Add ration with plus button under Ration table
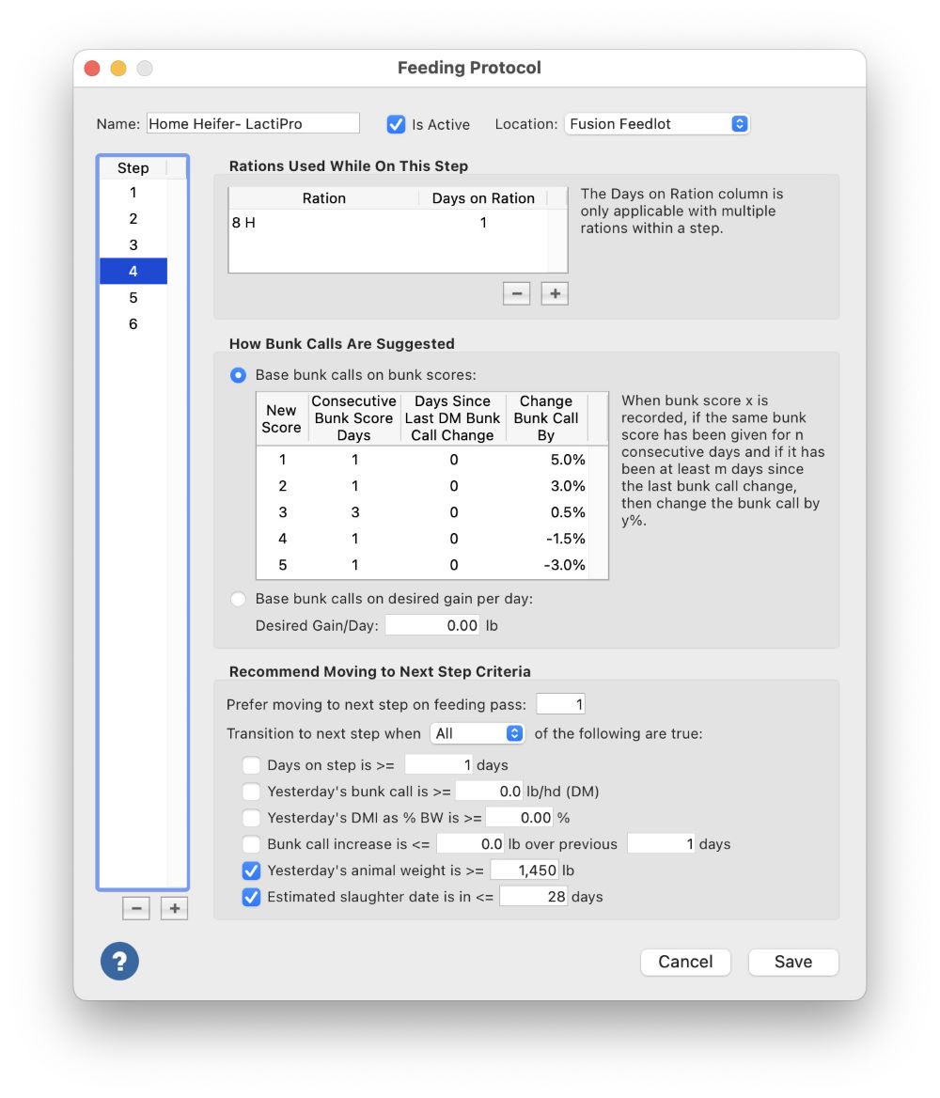Viewport: 940px width, 1098px height. [x=555, y=293]
